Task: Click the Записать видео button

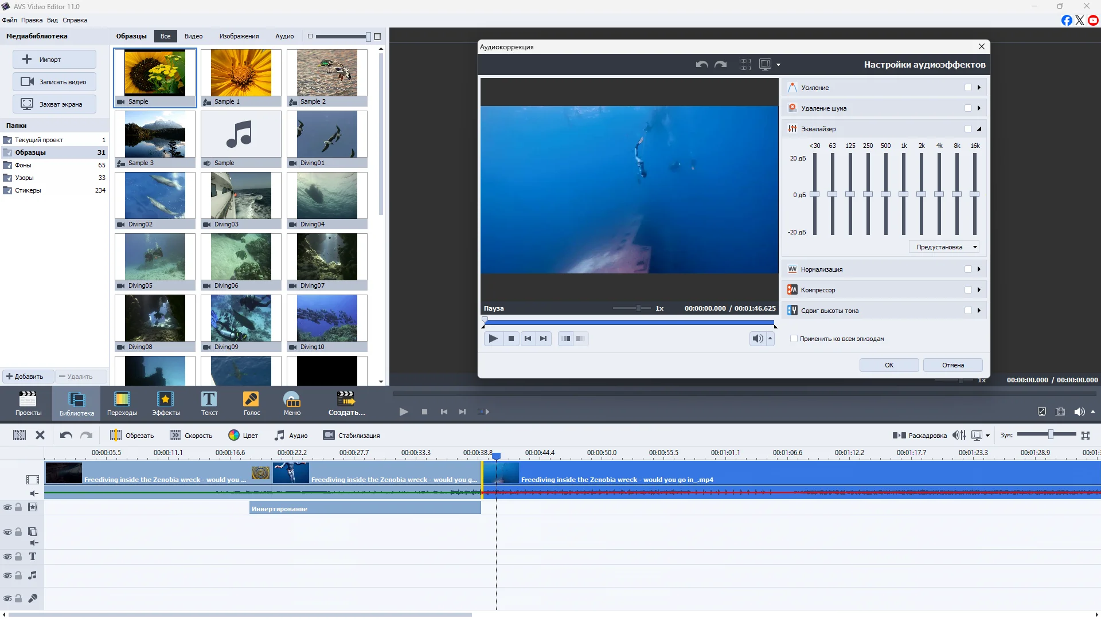Action: 54,82
